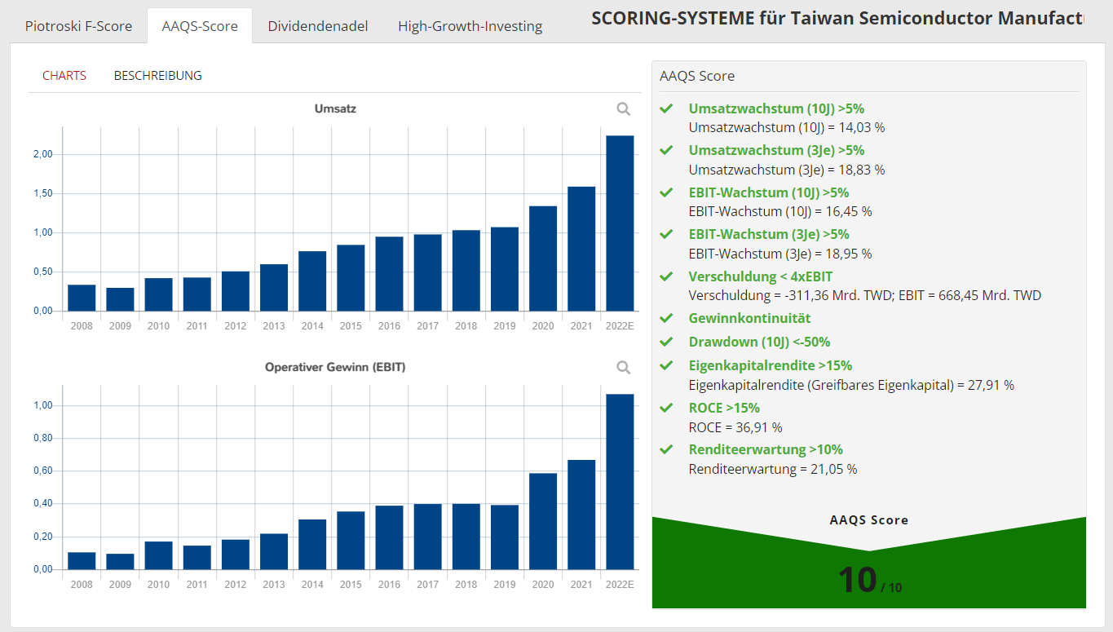
Task: Click the 2022E bar in the EBIT chart
Action: pos(621,482)
